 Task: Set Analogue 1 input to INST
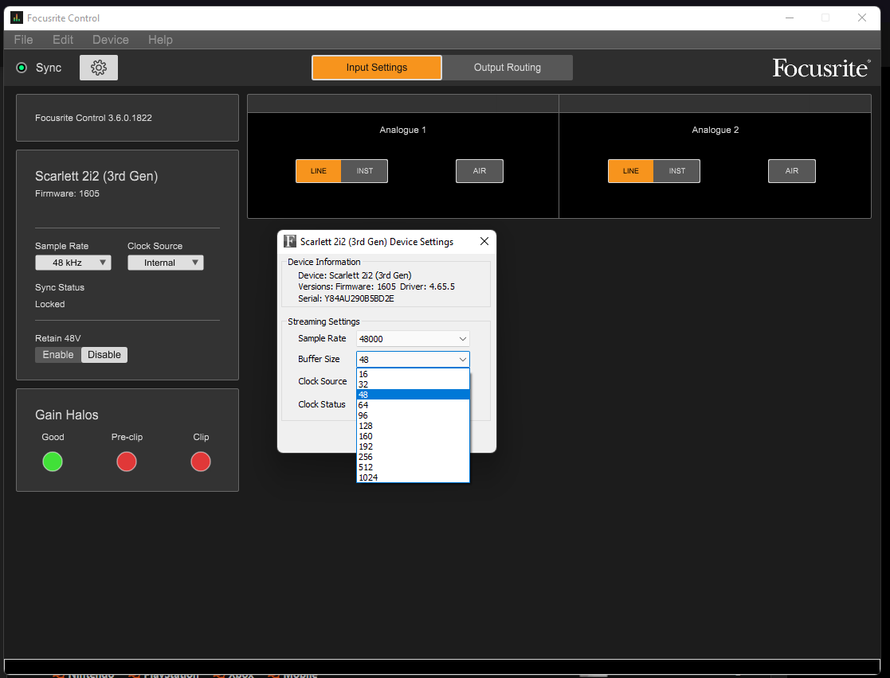click(x=364, y=171)
